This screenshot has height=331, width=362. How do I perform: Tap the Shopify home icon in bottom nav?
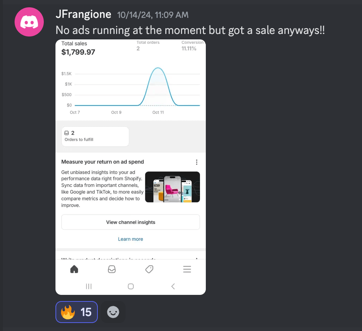[x=74, y=269]
